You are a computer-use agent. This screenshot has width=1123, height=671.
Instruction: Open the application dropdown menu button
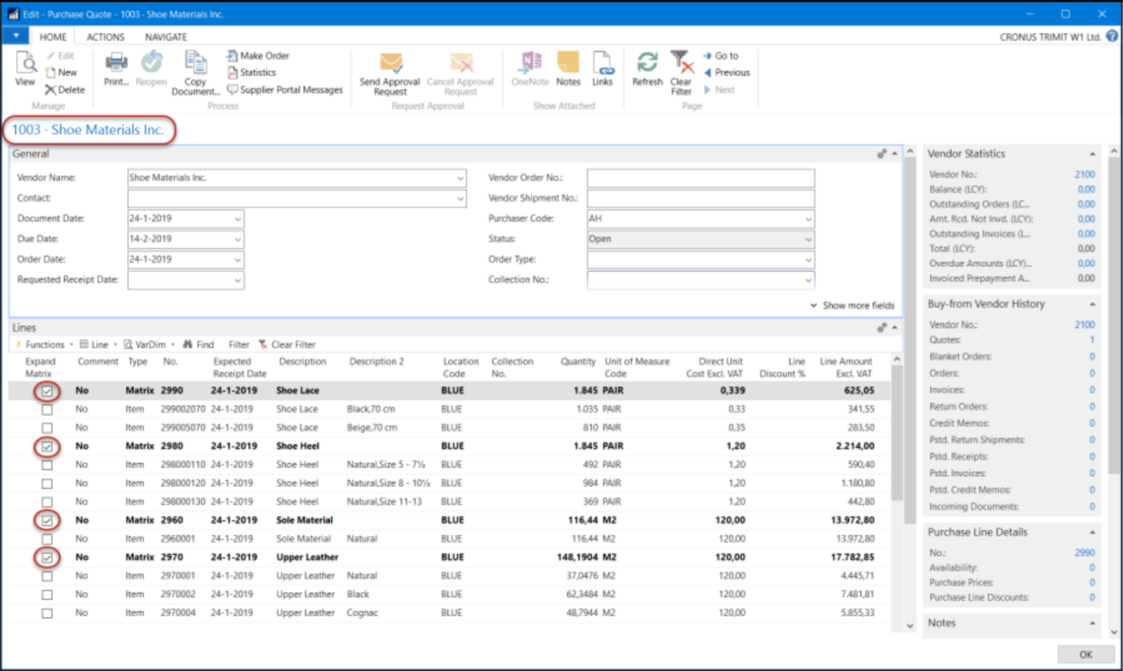coord(15,35)
